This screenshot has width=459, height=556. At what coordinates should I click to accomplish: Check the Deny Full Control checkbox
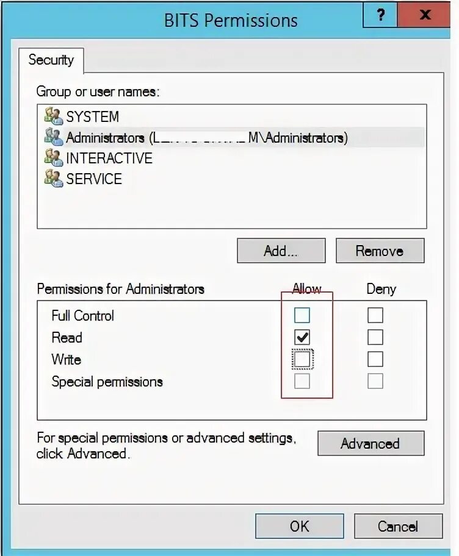[375, 315]
